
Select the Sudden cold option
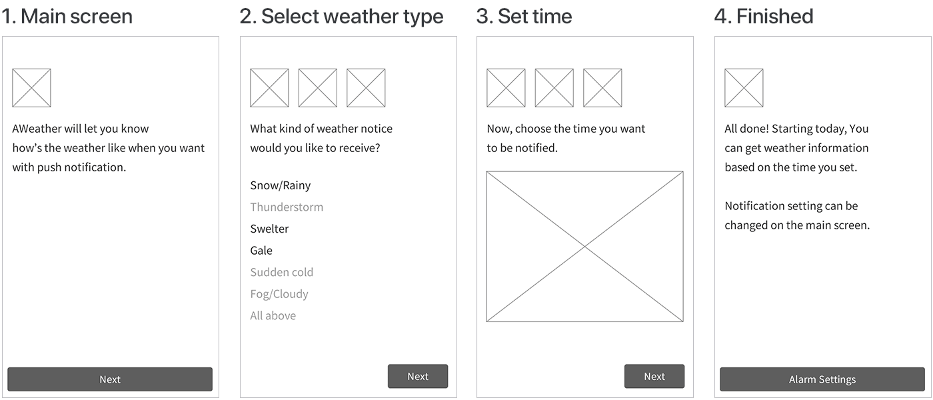point(281,272)
